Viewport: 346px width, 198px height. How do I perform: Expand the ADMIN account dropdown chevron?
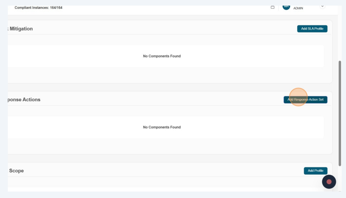click(322, 6)
